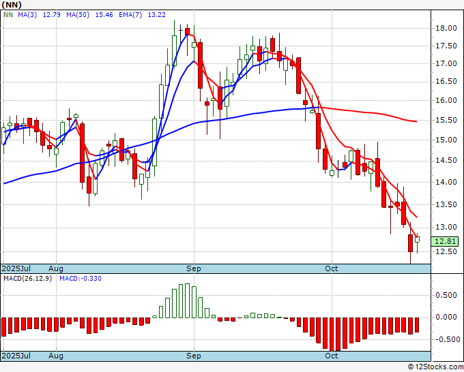Screen dimensions: 464x372
Task: Click the 17.00 price axis label
Action: tap(446, 63)
